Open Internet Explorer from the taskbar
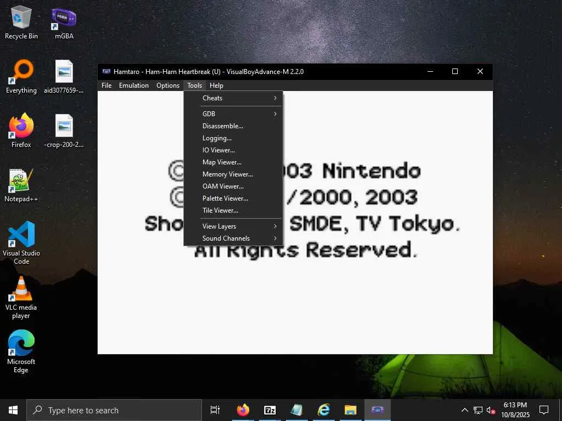This screenshot has width=562, height=421. (x=324, y=410)
